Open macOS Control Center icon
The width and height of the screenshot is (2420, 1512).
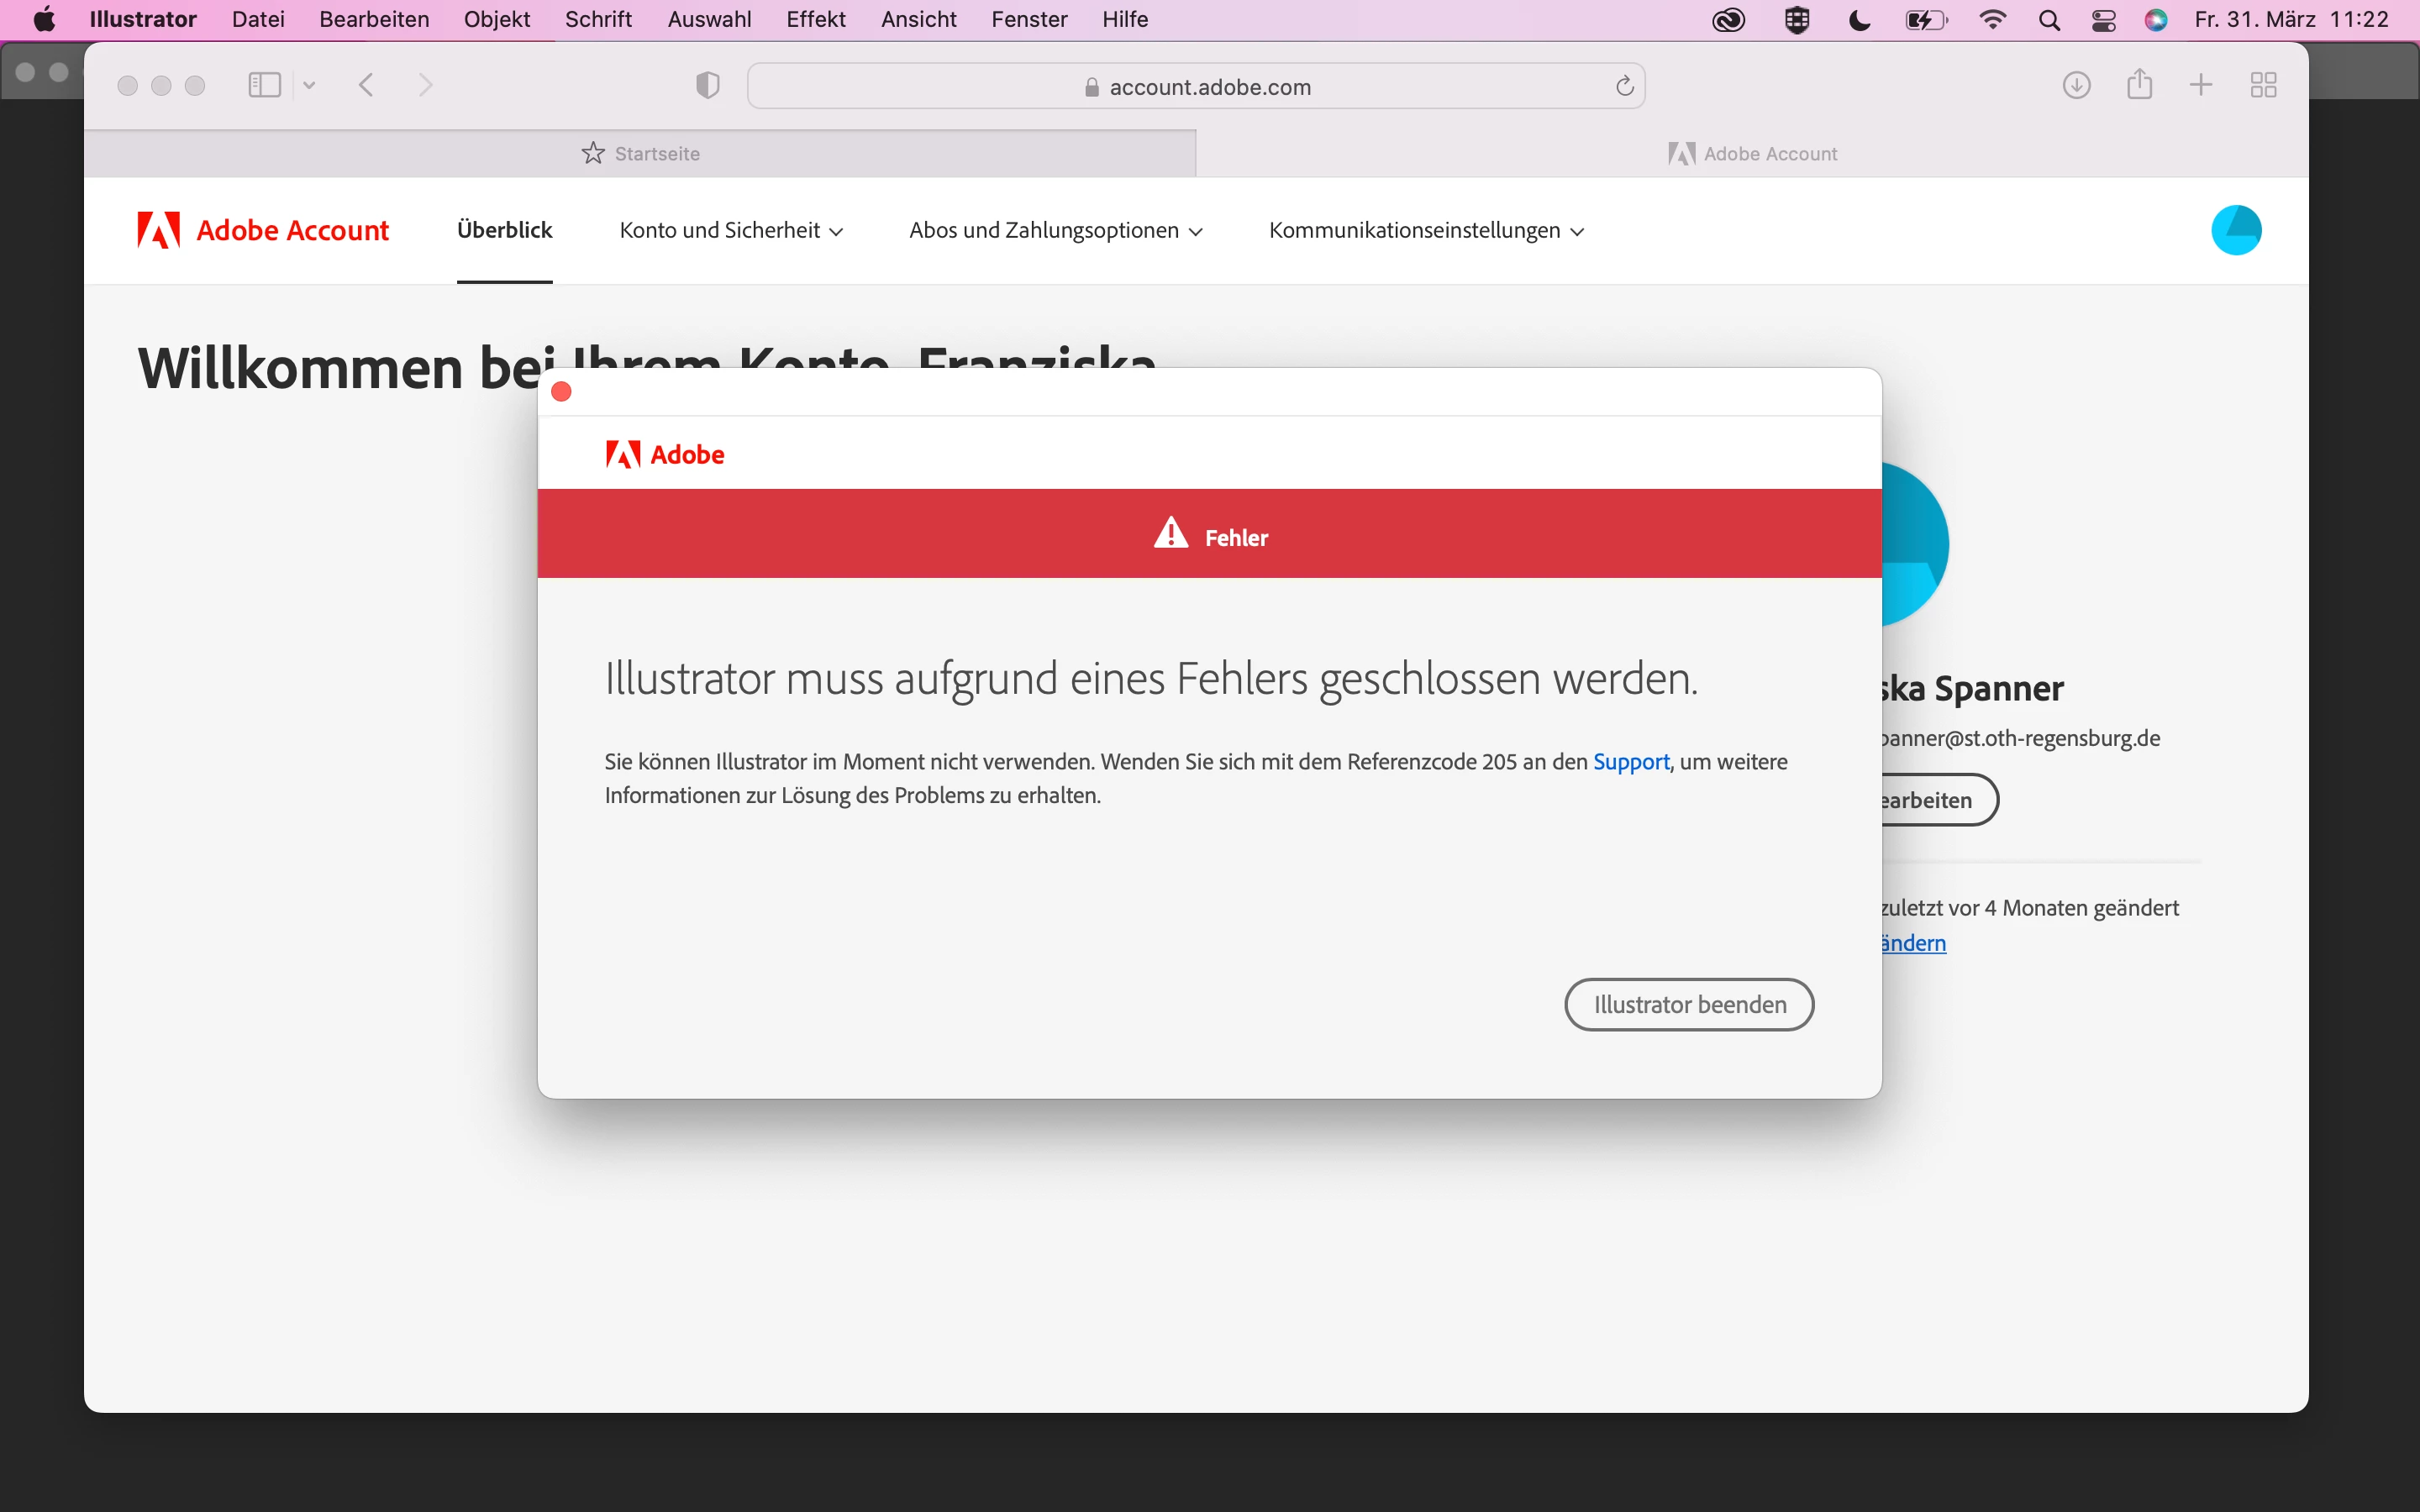pos(2103,20)
